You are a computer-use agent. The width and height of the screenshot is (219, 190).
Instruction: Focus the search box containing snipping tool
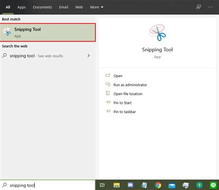48,185
